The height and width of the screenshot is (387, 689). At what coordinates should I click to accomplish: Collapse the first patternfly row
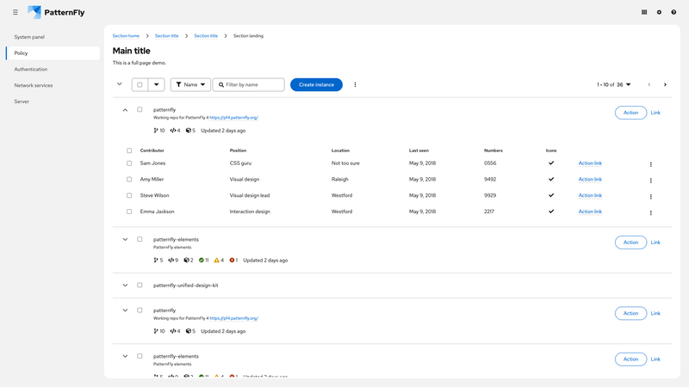[125, 110]
